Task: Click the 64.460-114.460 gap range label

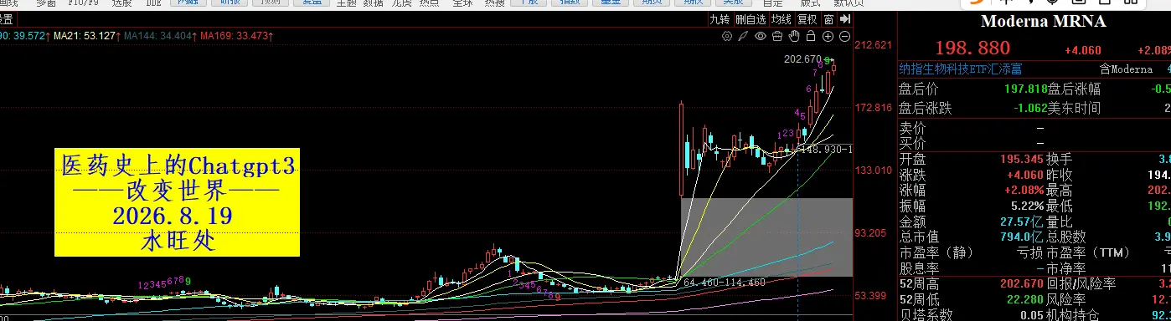Action: coord(725,283)
